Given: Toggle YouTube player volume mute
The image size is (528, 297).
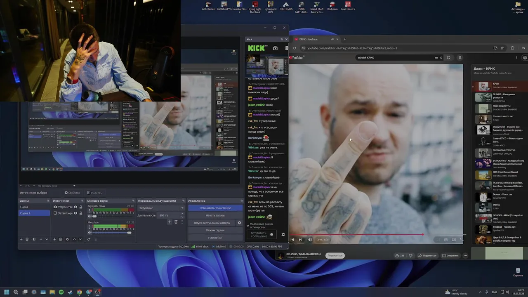Looking at the screenshot, I should point(310,240).
